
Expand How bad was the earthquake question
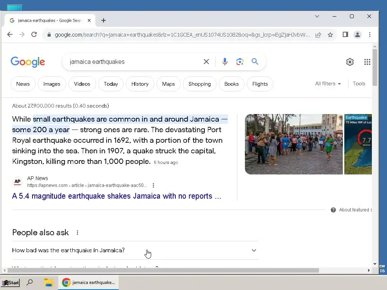click(135, 250)
